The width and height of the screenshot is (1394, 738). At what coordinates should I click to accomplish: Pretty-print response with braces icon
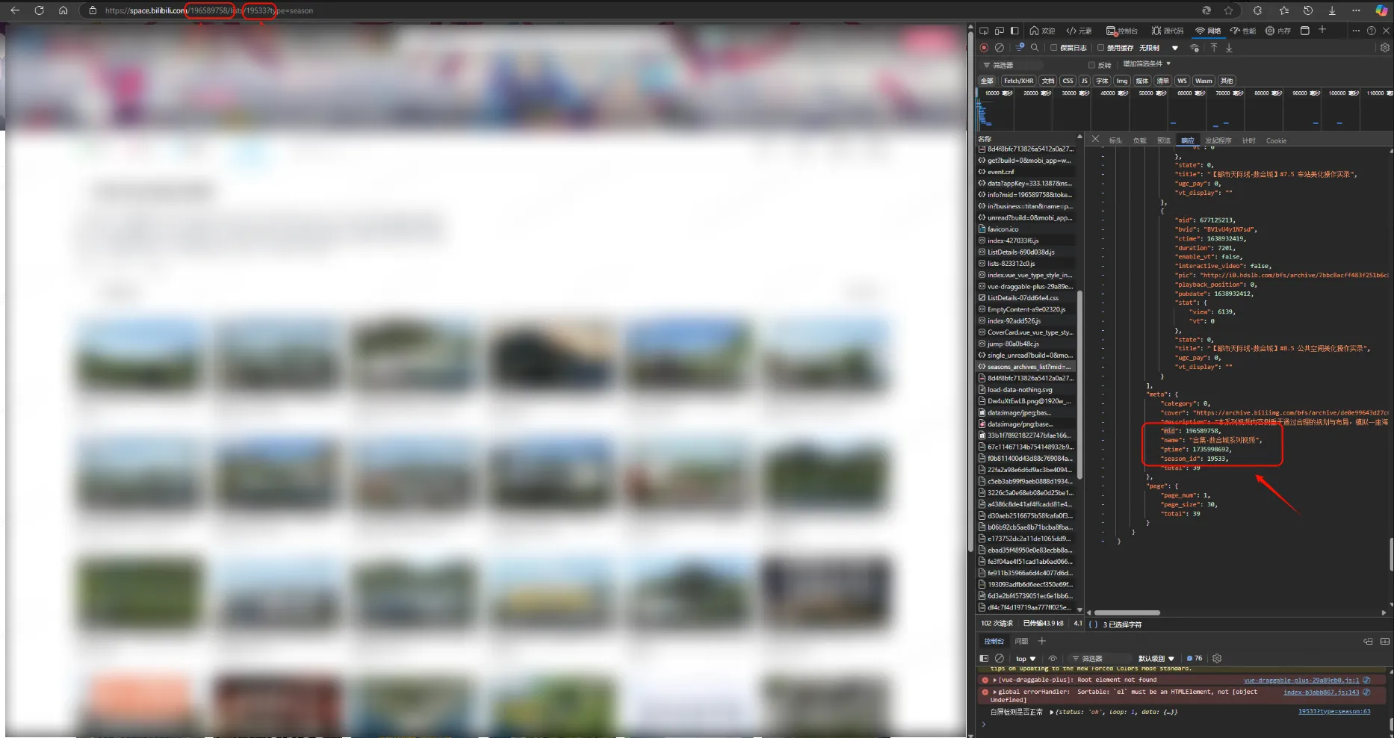(x=1094, y=624)
